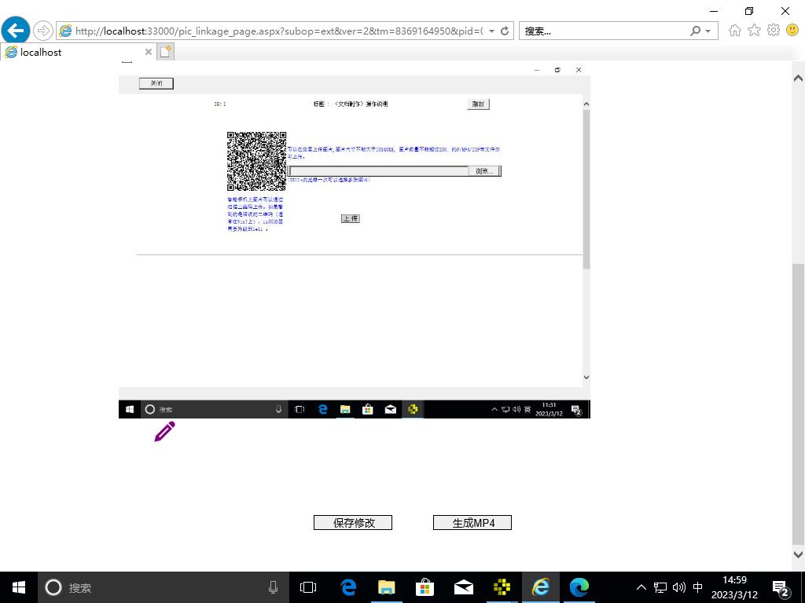Click the browser search input field
The image size is (805, 603).
click(601, 31)
